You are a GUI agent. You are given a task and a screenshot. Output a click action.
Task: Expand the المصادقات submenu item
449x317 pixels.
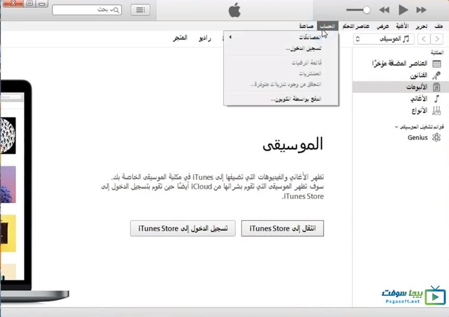281,37
